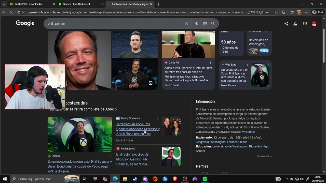The image size is (326, 183).
Task: Click the magnifier search icon
Action: click(213, 24)
